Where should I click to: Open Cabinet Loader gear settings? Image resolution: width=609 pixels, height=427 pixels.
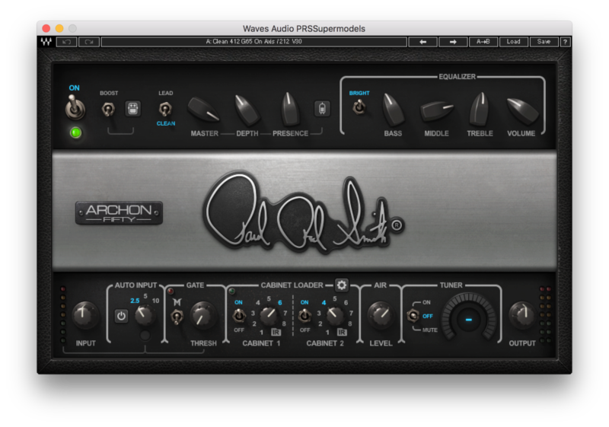coord(341,285)
